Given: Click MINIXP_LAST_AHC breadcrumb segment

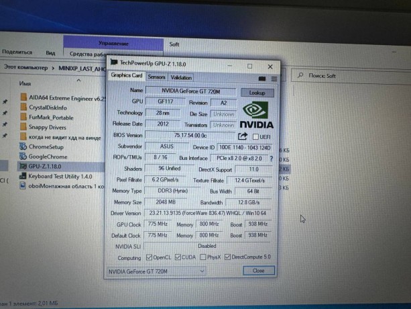Looking at the screenshot, I should point(82,69).
